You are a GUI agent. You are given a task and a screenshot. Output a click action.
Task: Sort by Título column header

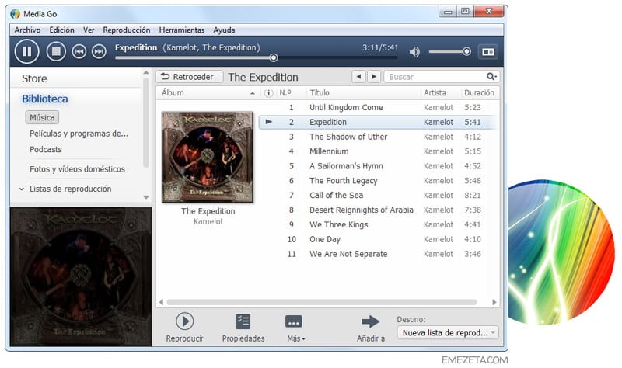(x=320, y=92)
